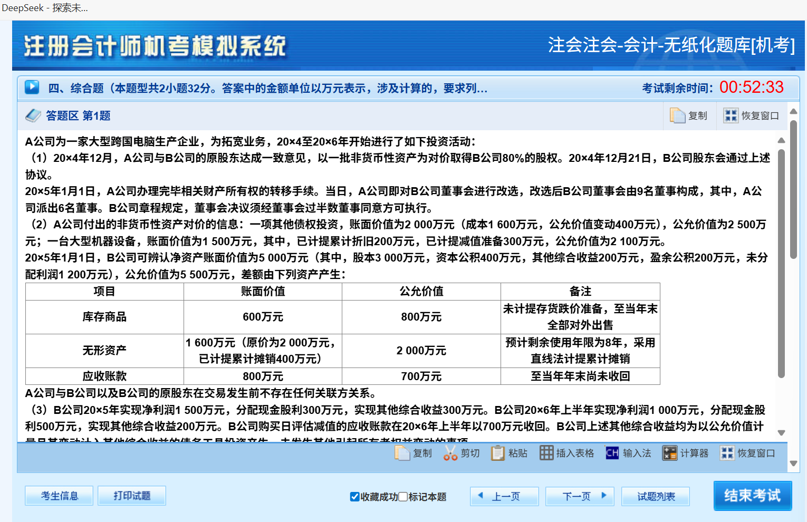Click the inner question scrollbar up arrow
Screen dimensions: 807x522
781,140
